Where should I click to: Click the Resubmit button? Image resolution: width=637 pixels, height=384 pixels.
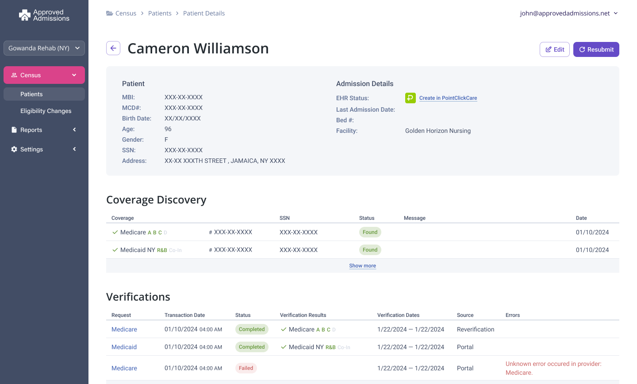[x=596, y=49]
